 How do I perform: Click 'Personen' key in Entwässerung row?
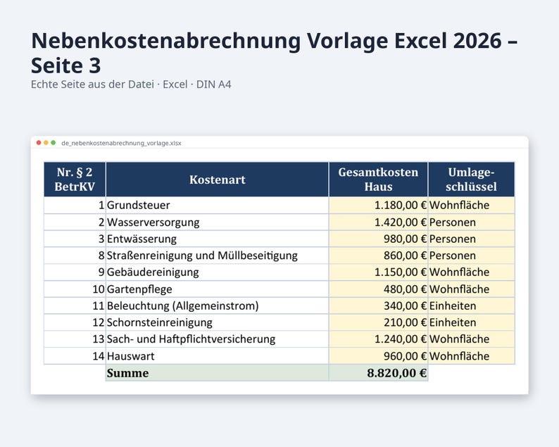tap(471, 239)
